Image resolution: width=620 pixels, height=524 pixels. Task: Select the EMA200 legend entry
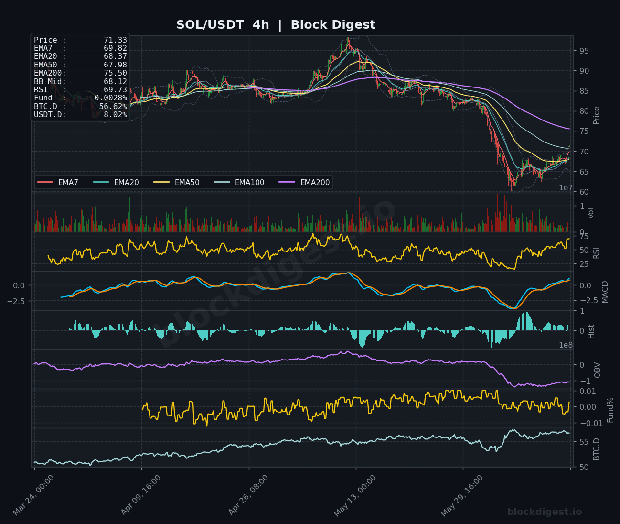[305, 182]
